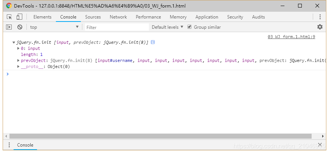
Task: Select the Console tab
Action: coord(68,17)
